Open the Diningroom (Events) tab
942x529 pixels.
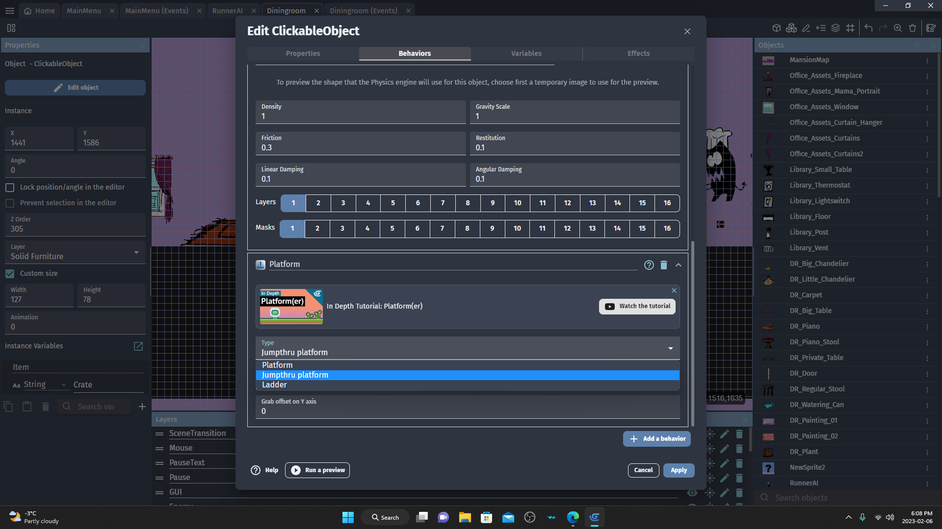364,10
